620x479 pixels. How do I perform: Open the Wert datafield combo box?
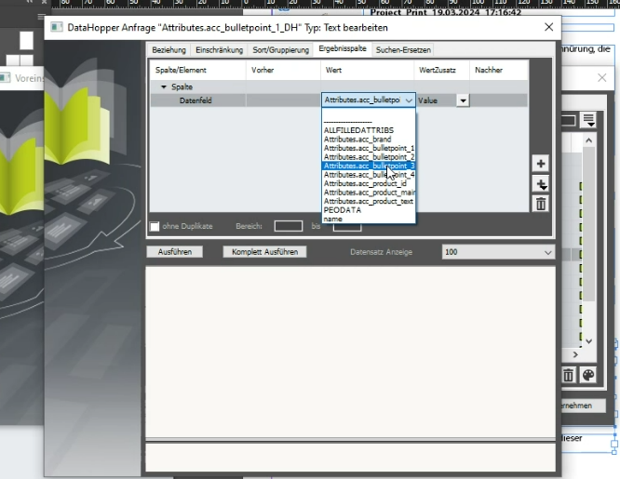[x=369, y=100]
